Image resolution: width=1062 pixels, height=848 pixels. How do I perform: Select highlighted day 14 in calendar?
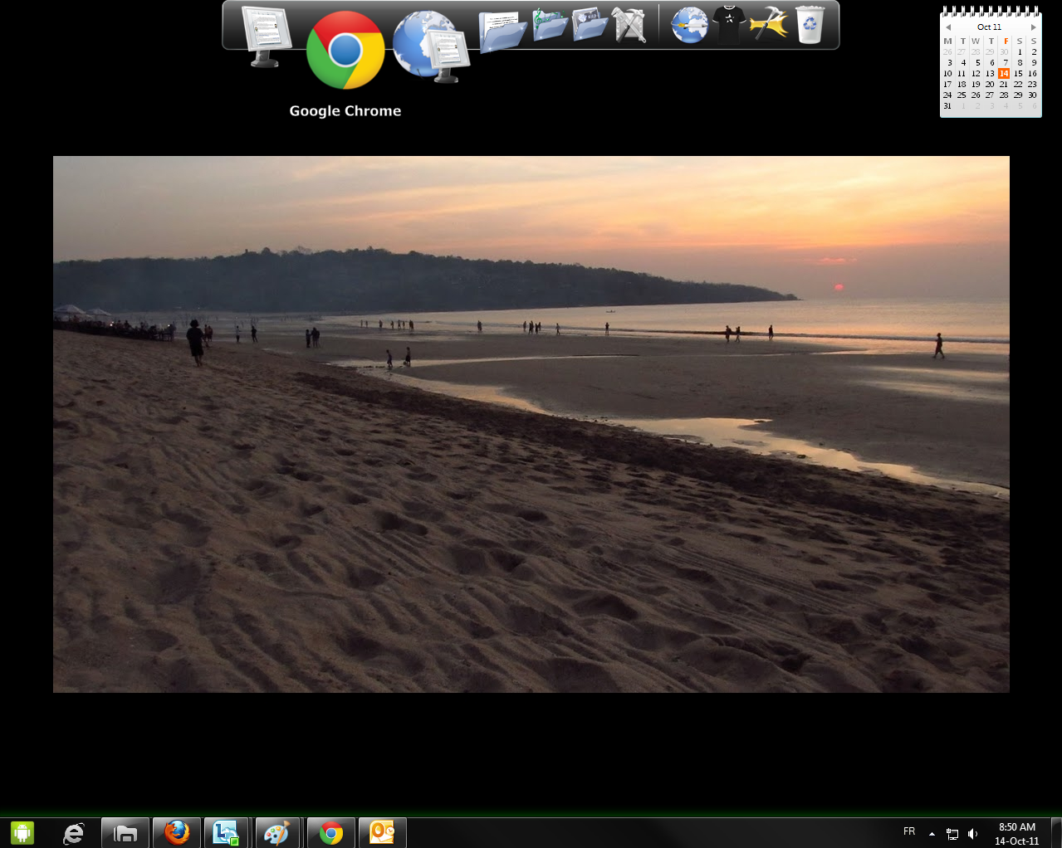[x=1004, y=73]
